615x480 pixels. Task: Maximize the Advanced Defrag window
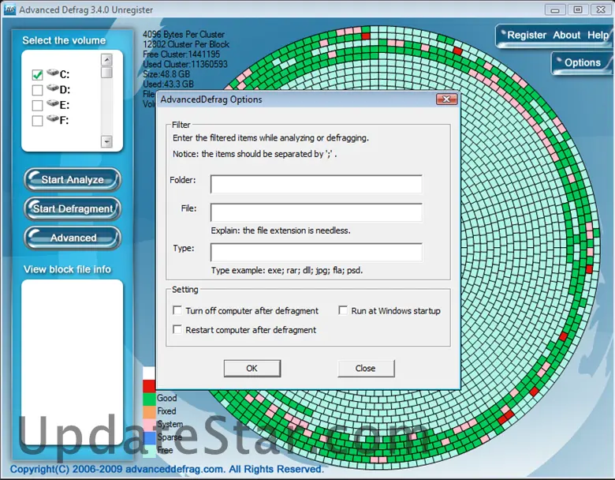578,9
